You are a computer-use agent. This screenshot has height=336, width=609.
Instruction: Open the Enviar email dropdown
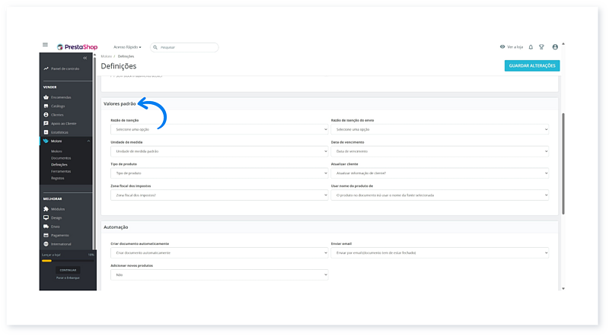[439, 252]
